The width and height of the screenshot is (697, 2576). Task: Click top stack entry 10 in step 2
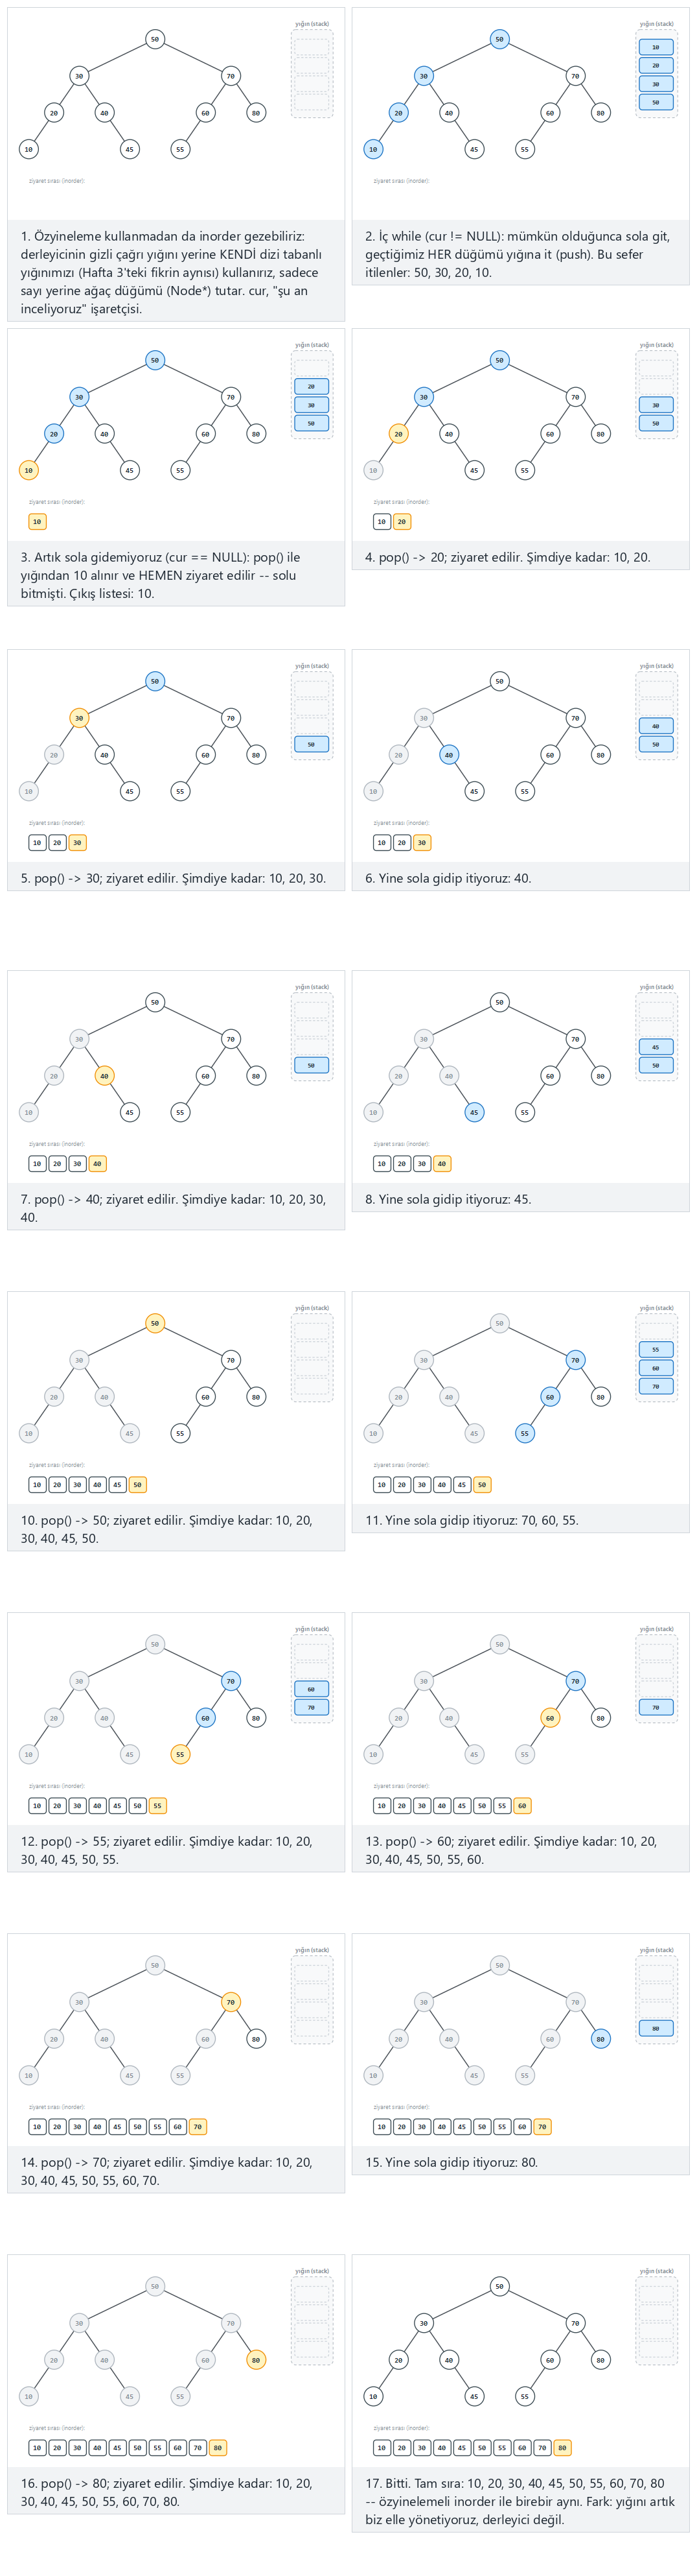click(x=656, y=47)
